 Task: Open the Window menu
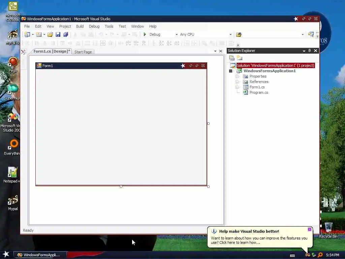137,26
